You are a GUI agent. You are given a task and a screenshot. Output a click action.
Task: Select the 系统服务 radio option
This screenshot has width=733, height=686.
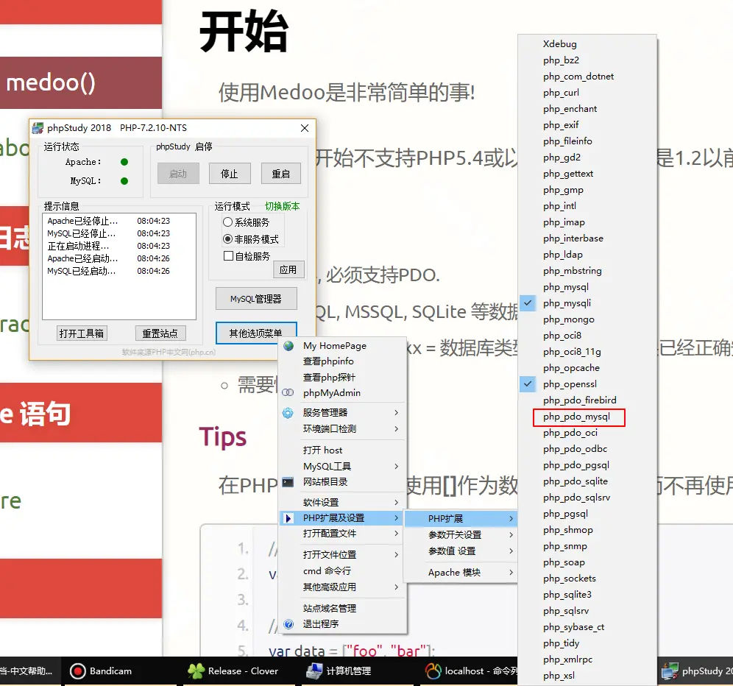(x=227, y=222)
